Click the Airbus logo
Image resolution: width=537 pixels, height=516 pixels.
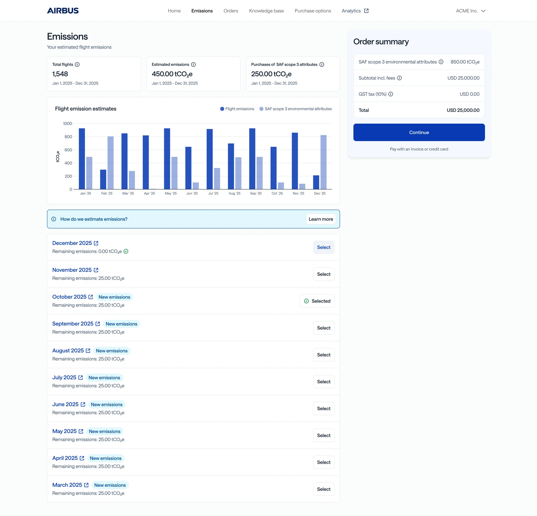click(x=63, y=11)
